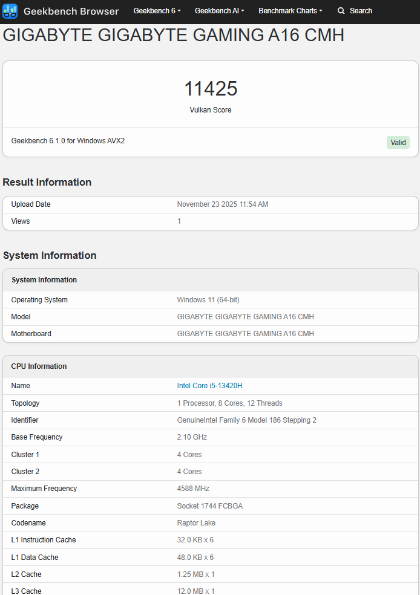The image size is (420, 595).
Task: Click the L2 Cache label
Action: 26,574
